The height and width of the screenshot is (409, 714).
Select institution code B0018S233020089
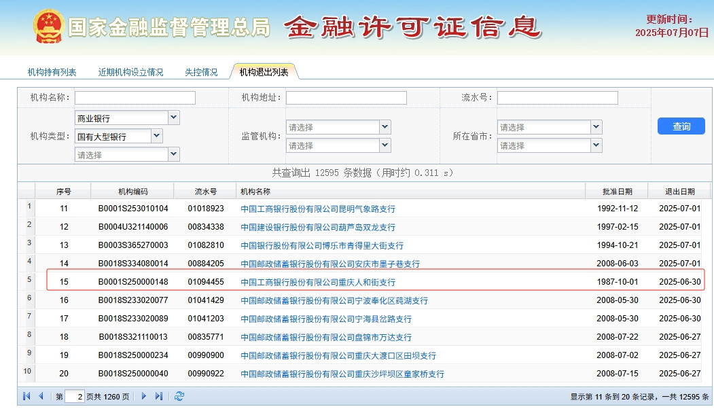click(x=133, y=319)
